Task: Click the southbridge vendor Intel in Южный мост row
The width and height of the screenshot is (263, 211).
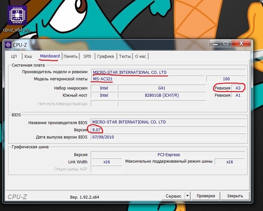Action: pos(104,95)
